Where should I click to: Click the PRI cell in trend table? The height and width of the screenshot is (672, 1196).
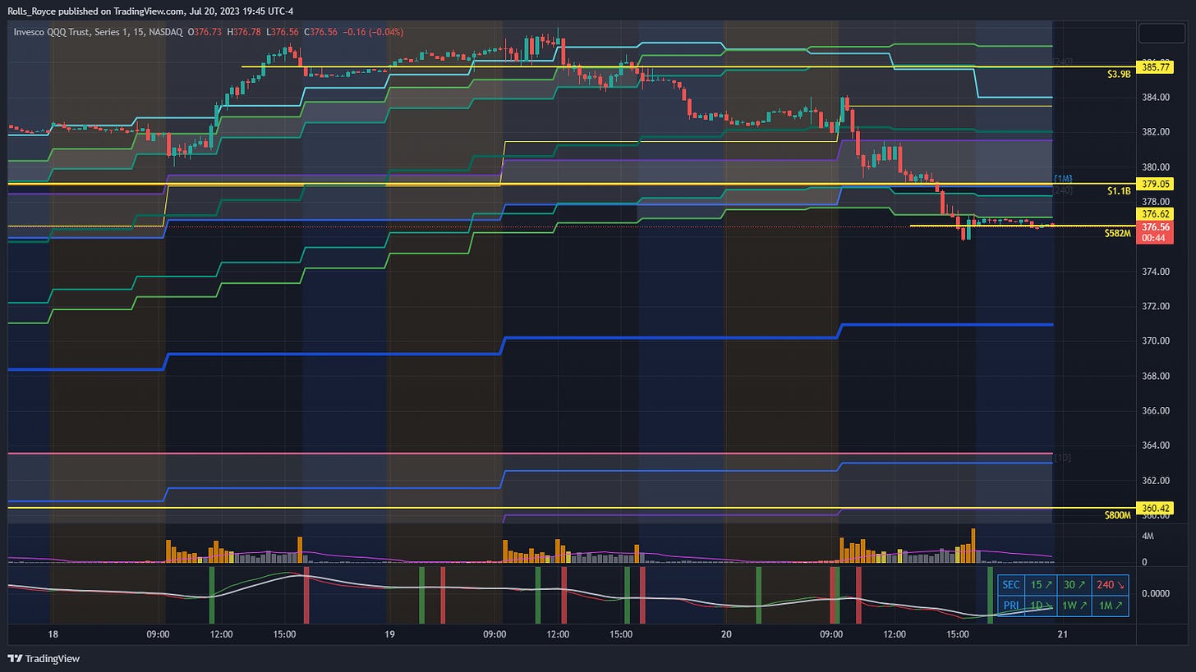click(x=1011, y=606)
